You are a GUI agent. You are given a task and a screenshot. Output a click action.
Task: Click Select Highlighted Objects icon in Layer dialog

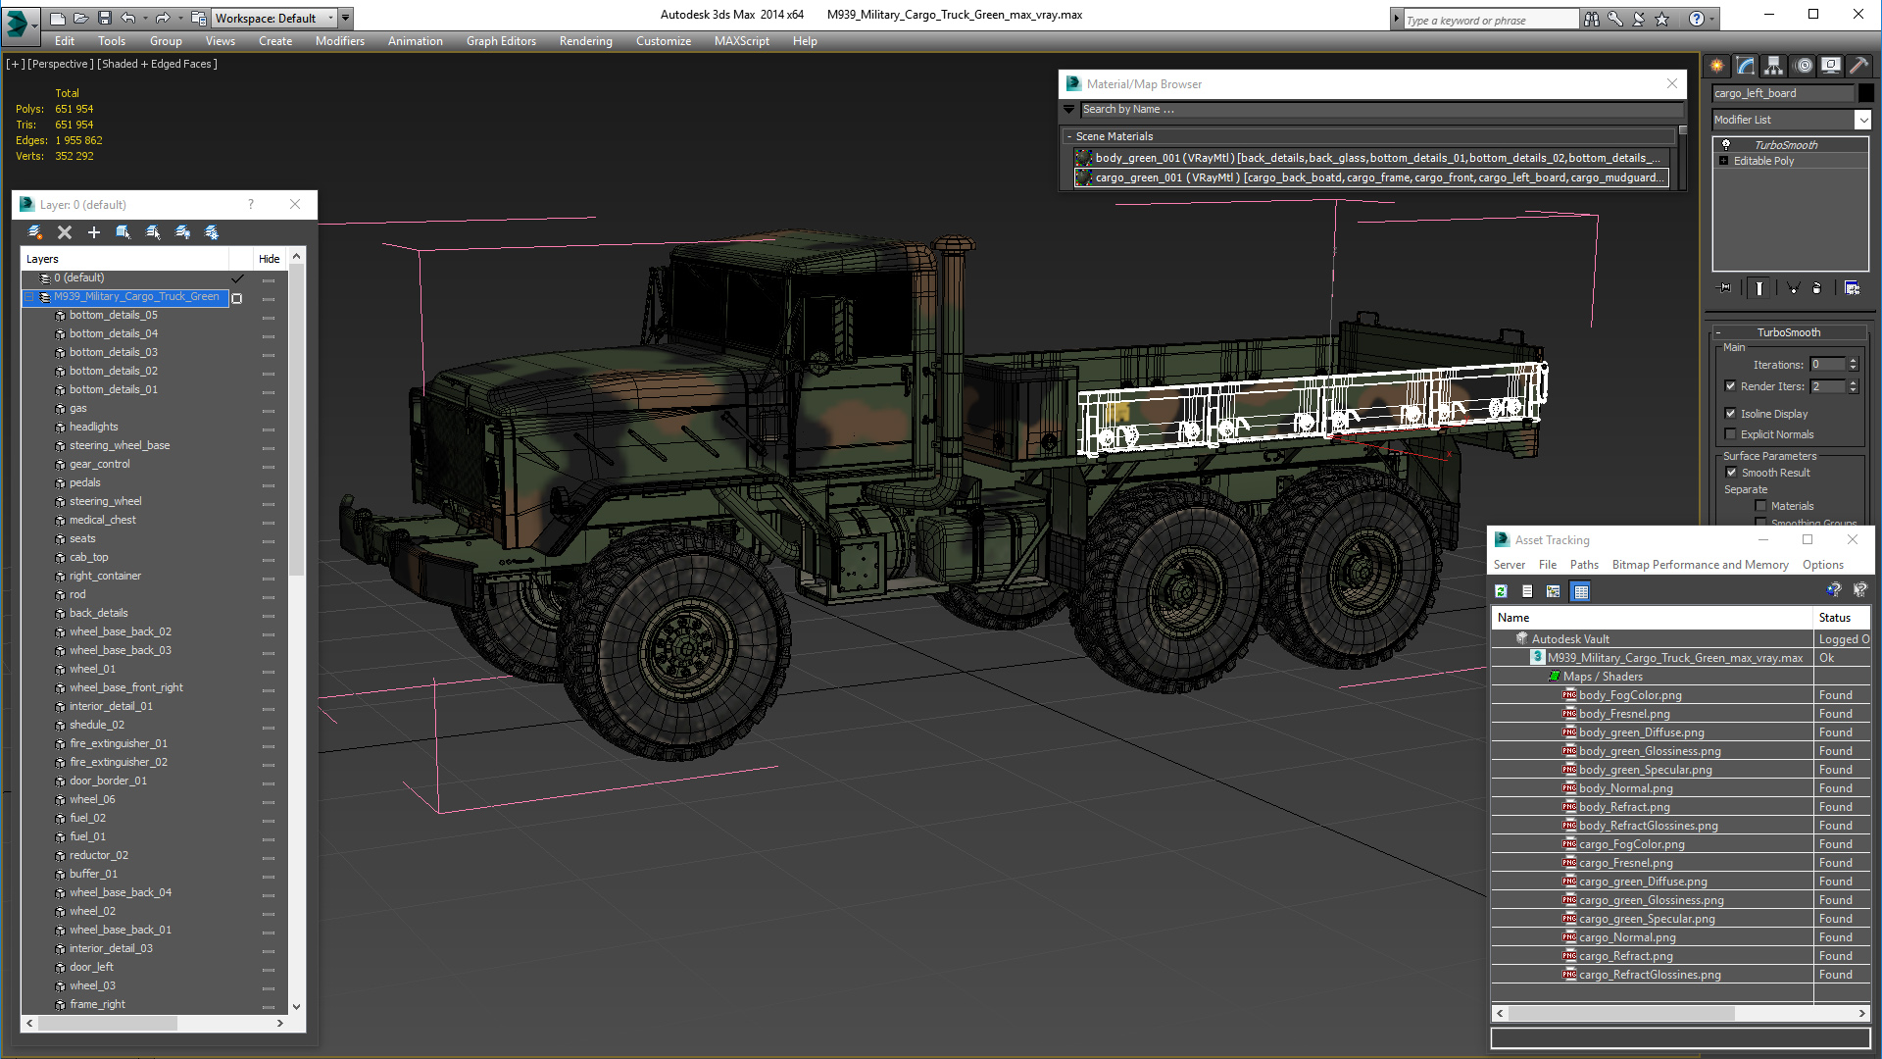(x=124, y=232)
